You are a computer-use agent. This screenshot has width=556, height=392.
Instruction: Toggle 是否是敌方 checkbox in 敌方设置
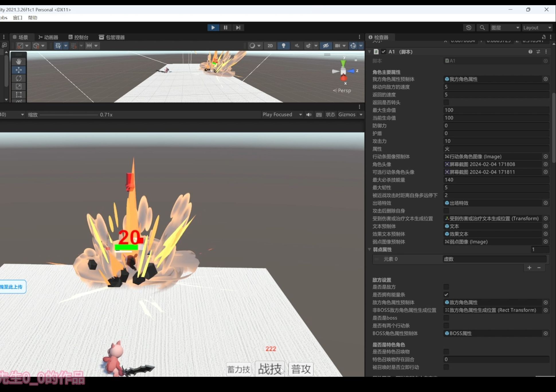447,287
